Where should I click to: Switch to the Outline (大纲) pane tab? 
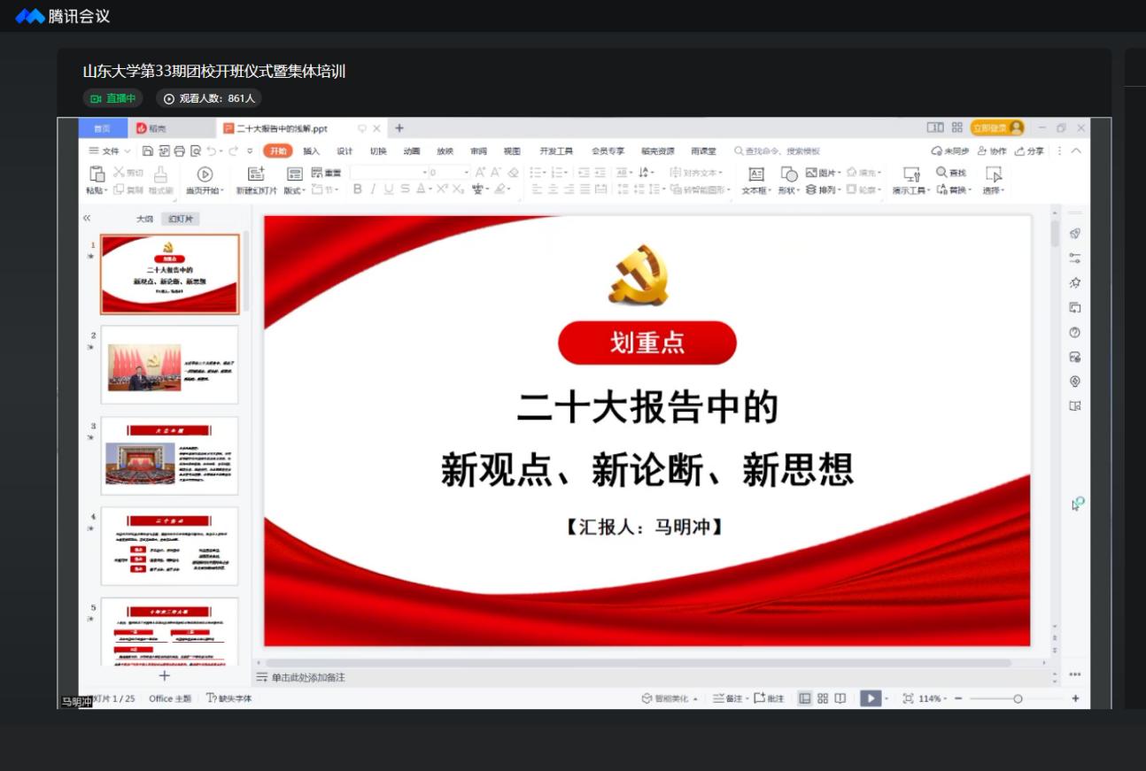(x=144, y=219)
